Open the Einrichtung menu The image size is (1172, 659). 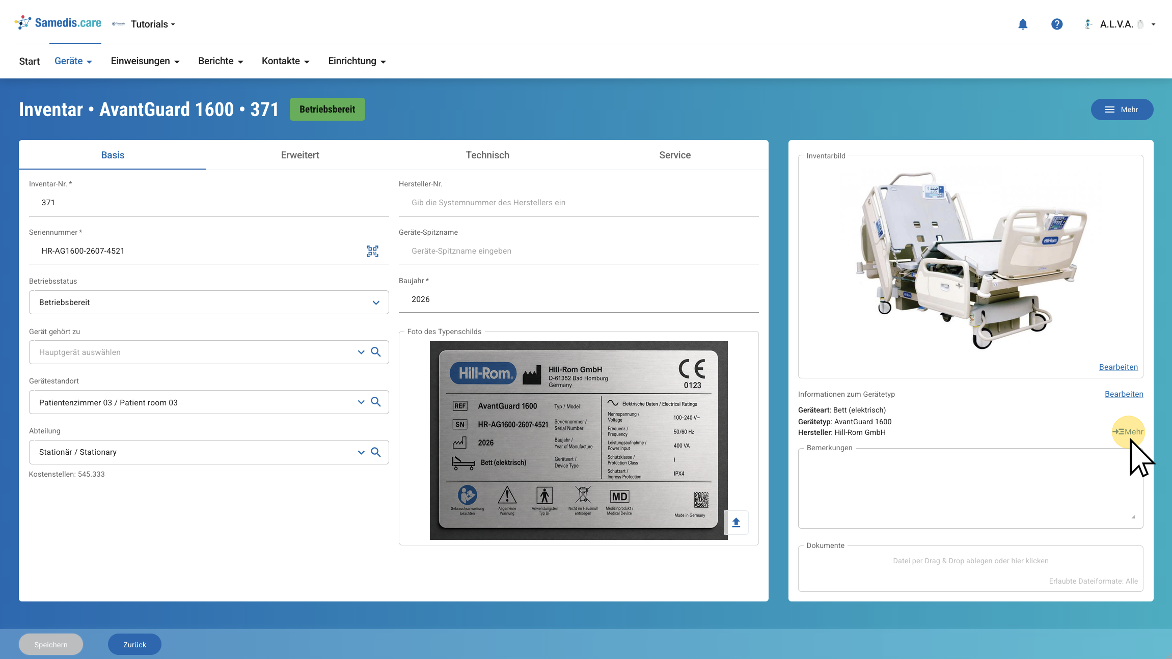[x=357, y=61]
